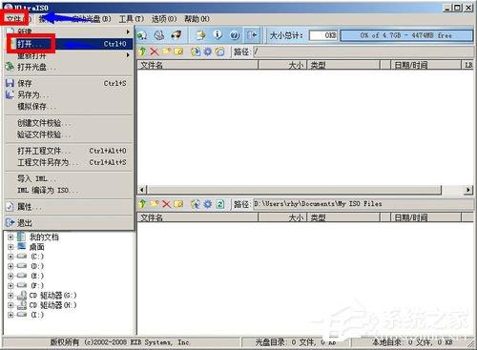Click rename icon in local pane toolbar
The image size is (477, 350).
(x=178, y=204)
